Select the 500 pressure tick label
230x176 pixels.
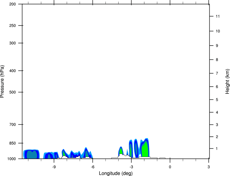(x=12, y=92)
